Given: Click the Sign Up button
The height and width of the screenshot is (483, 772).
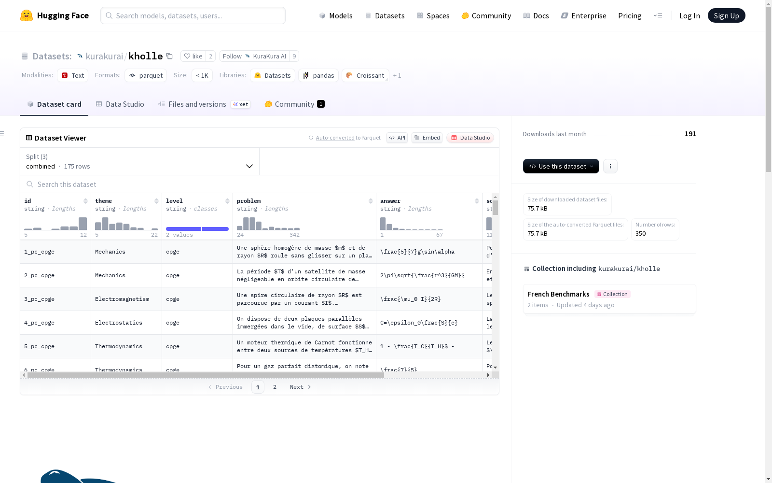Looking at the screenshot, I should 726,15.
